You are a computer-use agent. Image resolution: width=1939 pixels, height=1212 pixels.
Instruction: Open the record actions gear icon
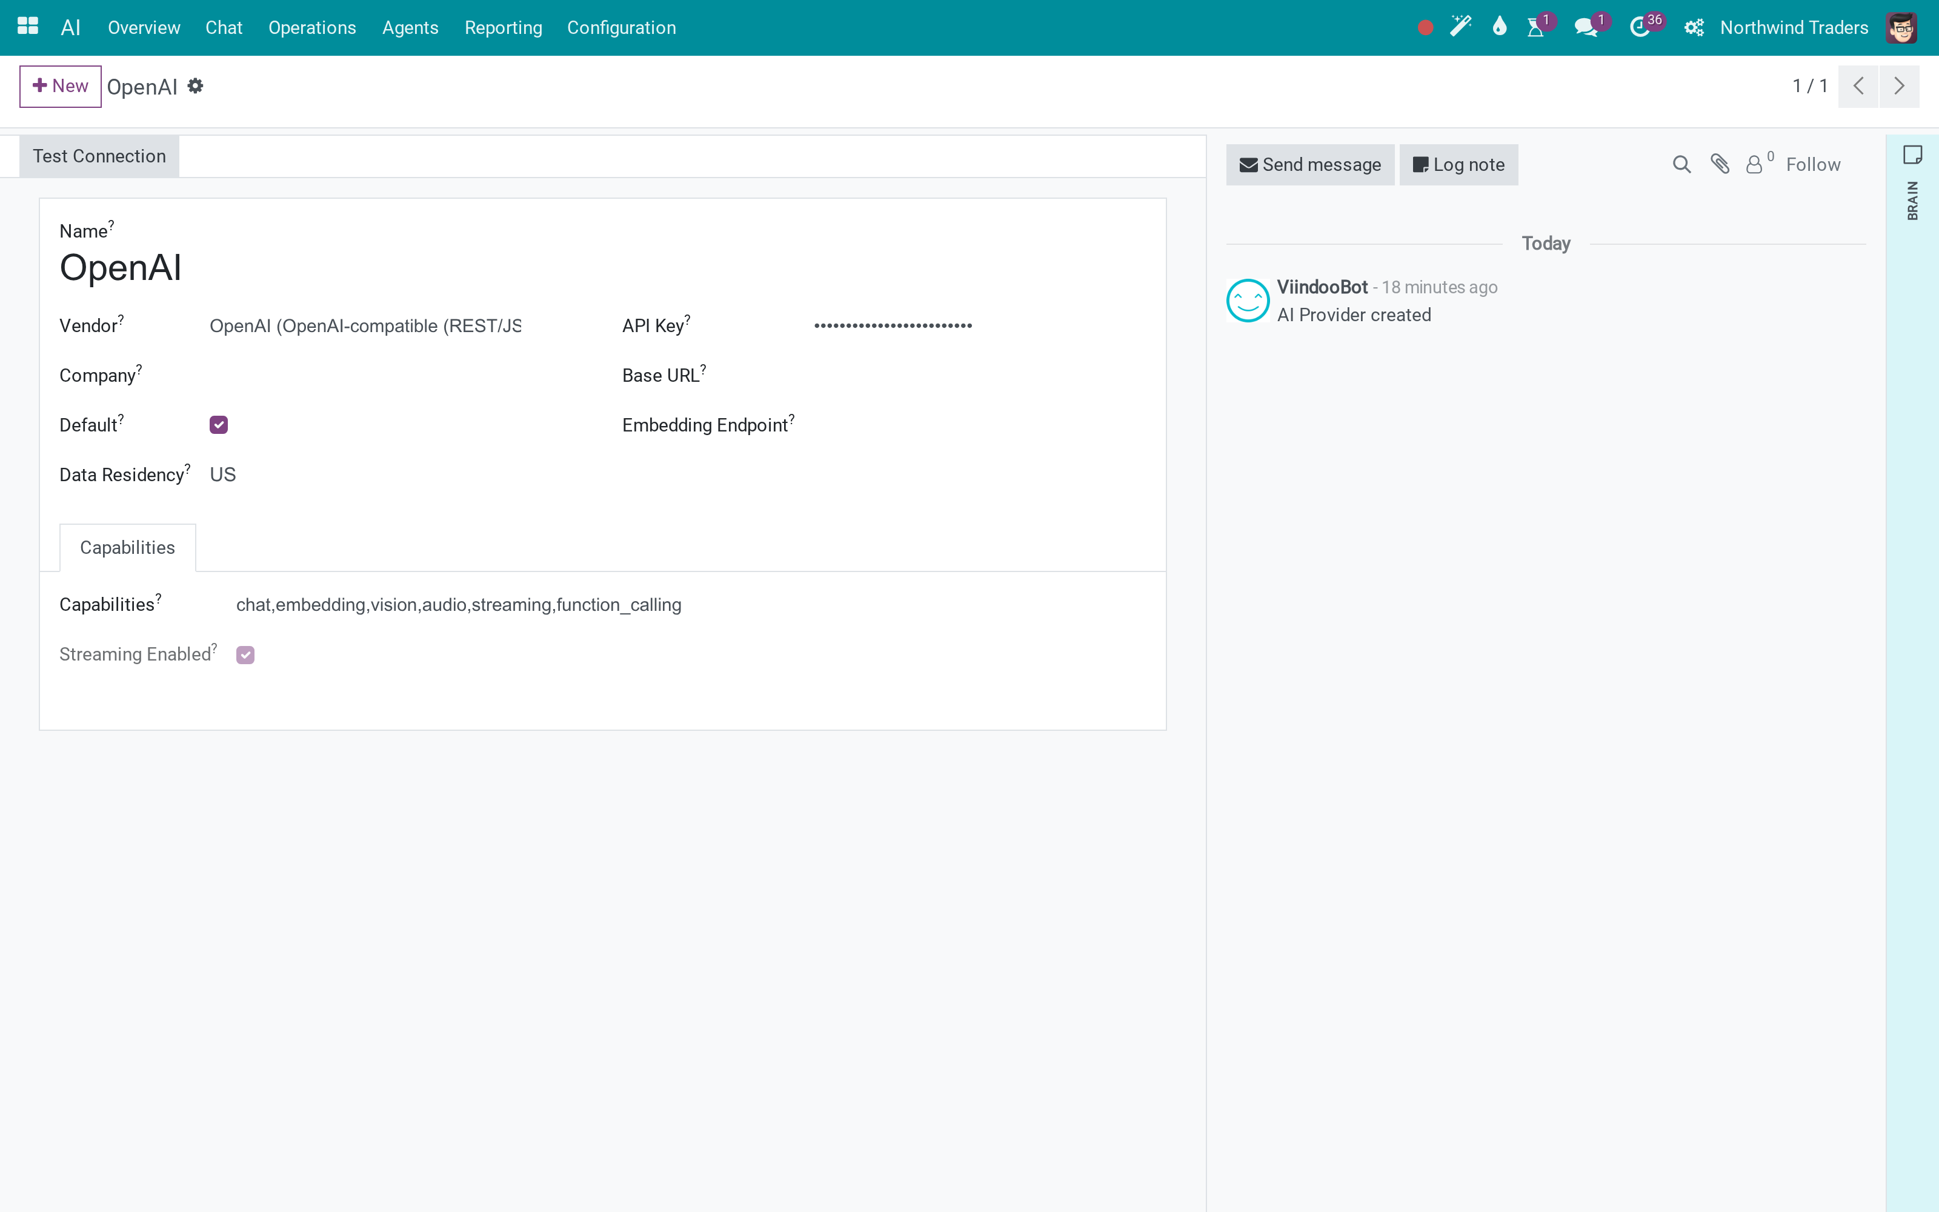(196, 86)
